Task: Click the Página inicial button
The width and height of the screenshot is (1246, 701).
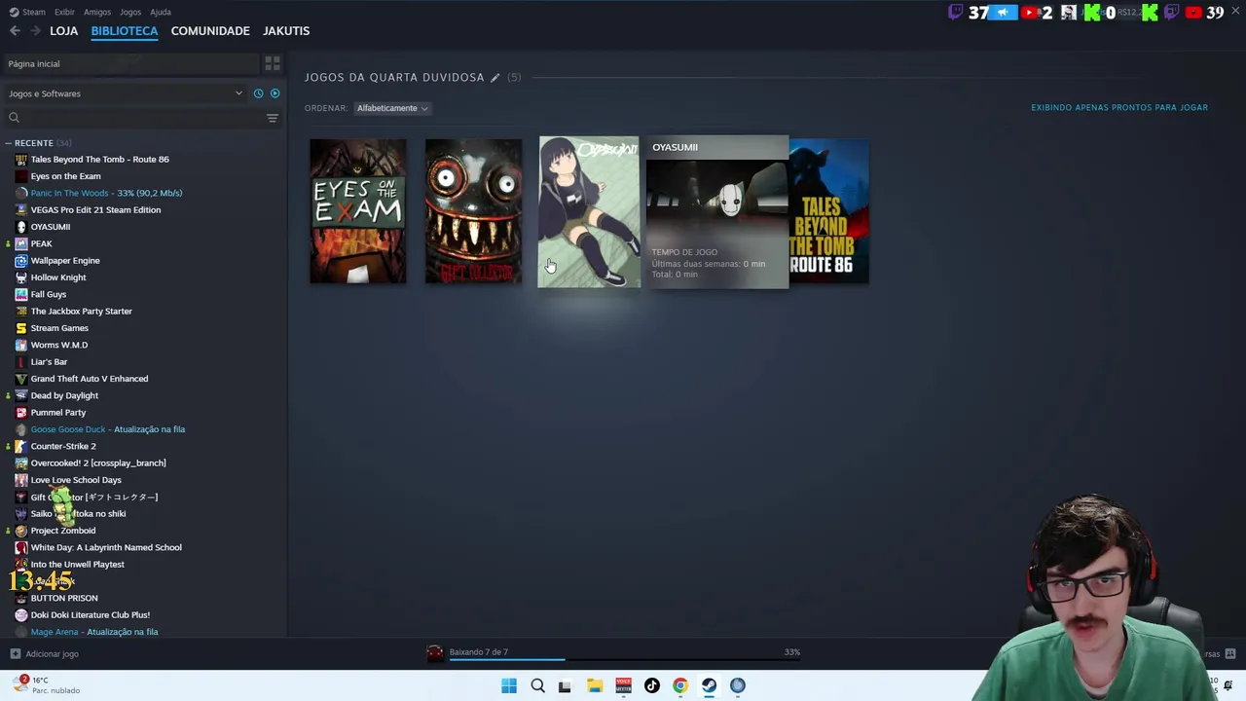Action: click(x=130, y=63)
